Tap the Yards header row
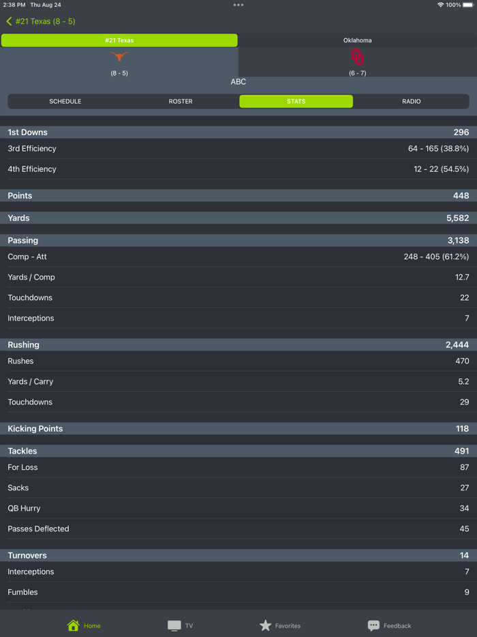This screenshot has height=637, width=477. 238,218
